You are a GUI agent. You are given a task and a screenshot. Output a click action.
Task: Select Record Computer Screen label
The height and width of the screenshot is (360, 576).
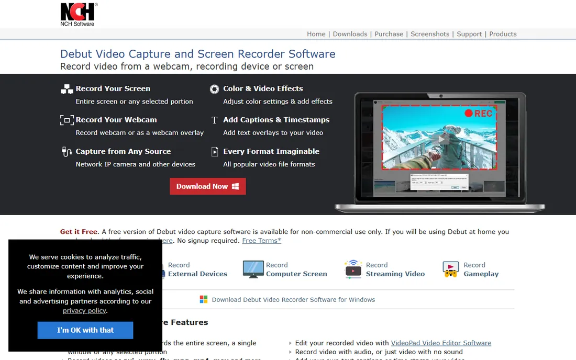296,269
